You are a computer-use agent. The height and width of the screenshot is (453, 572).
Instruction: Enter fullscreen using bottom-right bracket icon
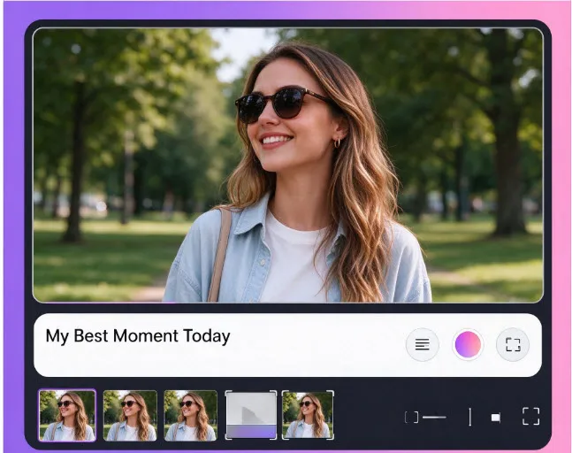point(530,417)
